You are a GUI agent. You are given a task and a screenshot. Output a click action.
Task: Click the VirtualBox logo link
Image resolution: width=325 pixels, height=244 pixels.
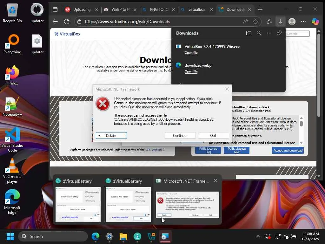click(67, 34)
